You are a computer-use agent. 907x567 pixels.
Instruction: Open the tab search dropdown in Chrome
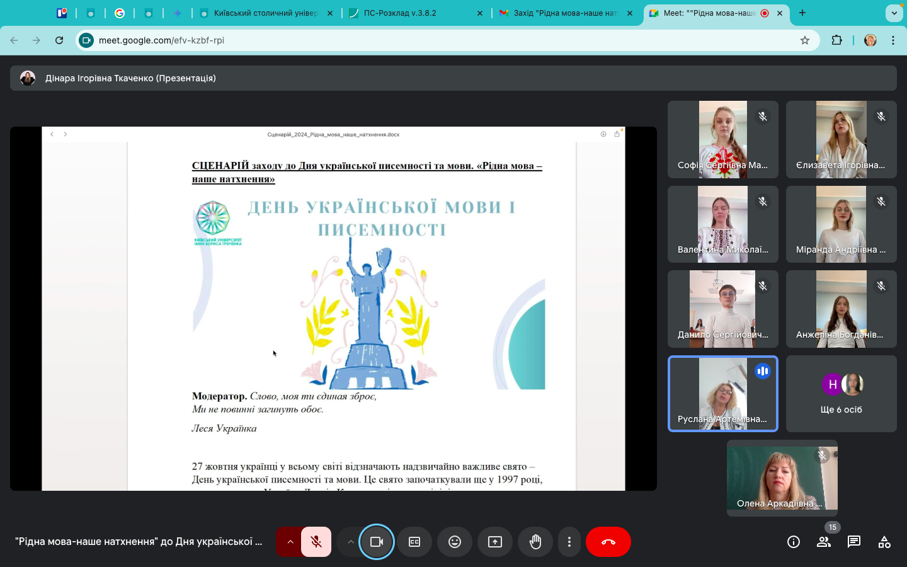(x=894, y=13)
